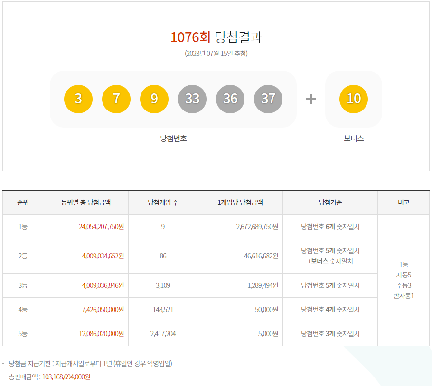The height and width of the screenshot is (386, 432).
Task: Click the draw date 2023년 07월 15일 추첨
Action: [216, 54]
